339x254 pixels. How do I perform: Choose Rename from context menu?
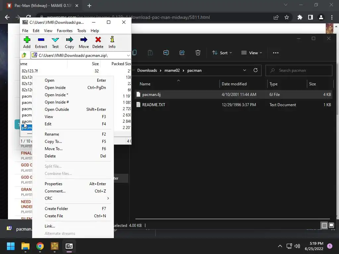pyautogui.click(x=73, y=134)
